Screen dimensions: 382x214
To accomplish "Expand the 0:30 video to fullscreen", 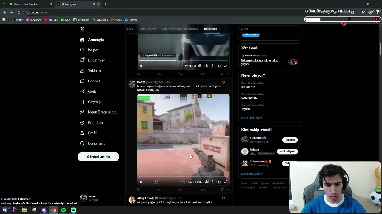I will coord(226,66).
